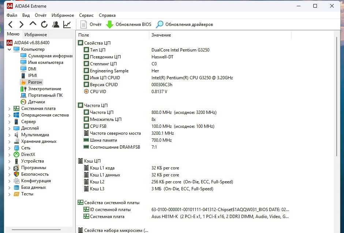Image resolution: width=344 pixels, height=233 pixels.
Task: Go back with the left arrow toolbar icon
Action: [10, 24]
